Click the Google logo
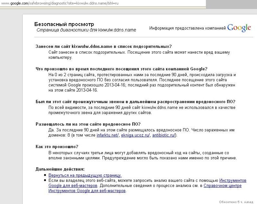 pos(239,28)
